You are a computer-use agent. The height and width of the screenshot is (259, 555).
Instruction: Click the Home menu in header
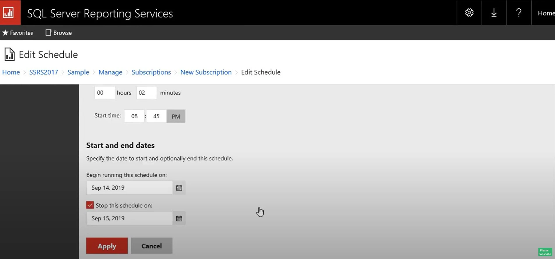click(546, 13)
